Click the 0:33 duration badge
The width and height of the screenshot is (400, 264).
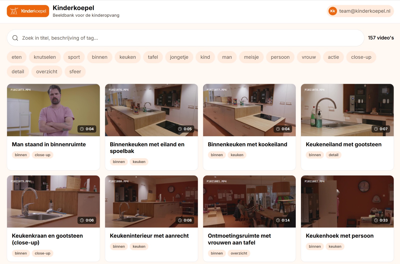381,220
